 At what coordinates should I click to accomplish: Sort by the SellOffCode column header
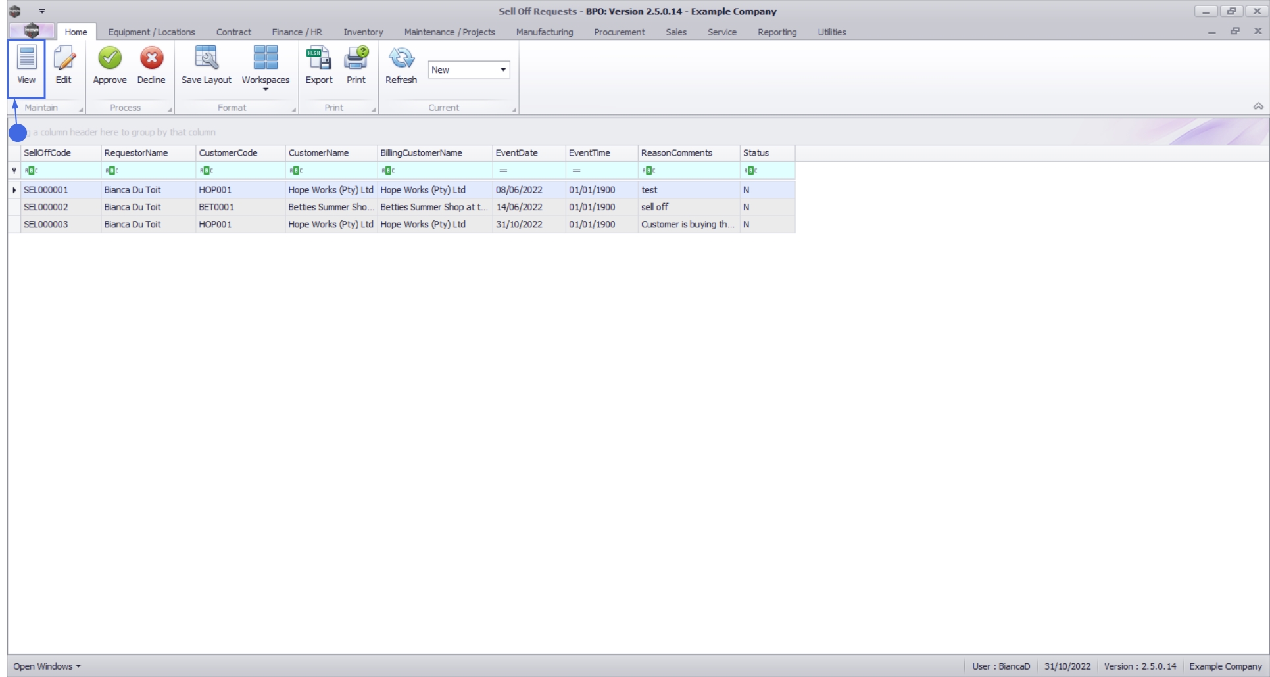click(61, 153)
